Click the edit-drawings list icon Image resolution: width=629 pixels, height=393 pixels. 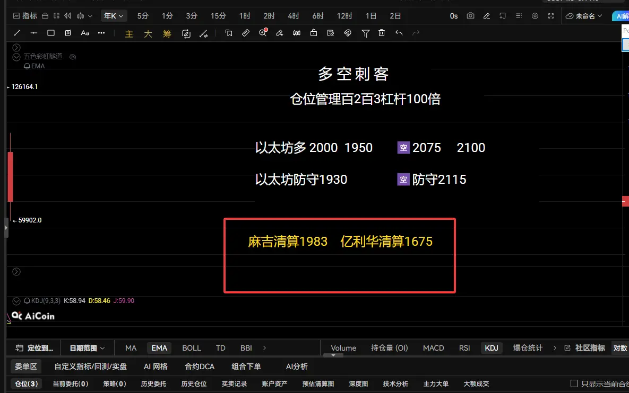pyautogui.click(x=331, y=33)
